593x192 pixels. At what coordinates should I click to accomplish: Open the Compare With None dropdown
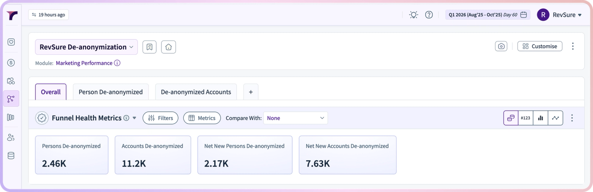coord(296,118)
